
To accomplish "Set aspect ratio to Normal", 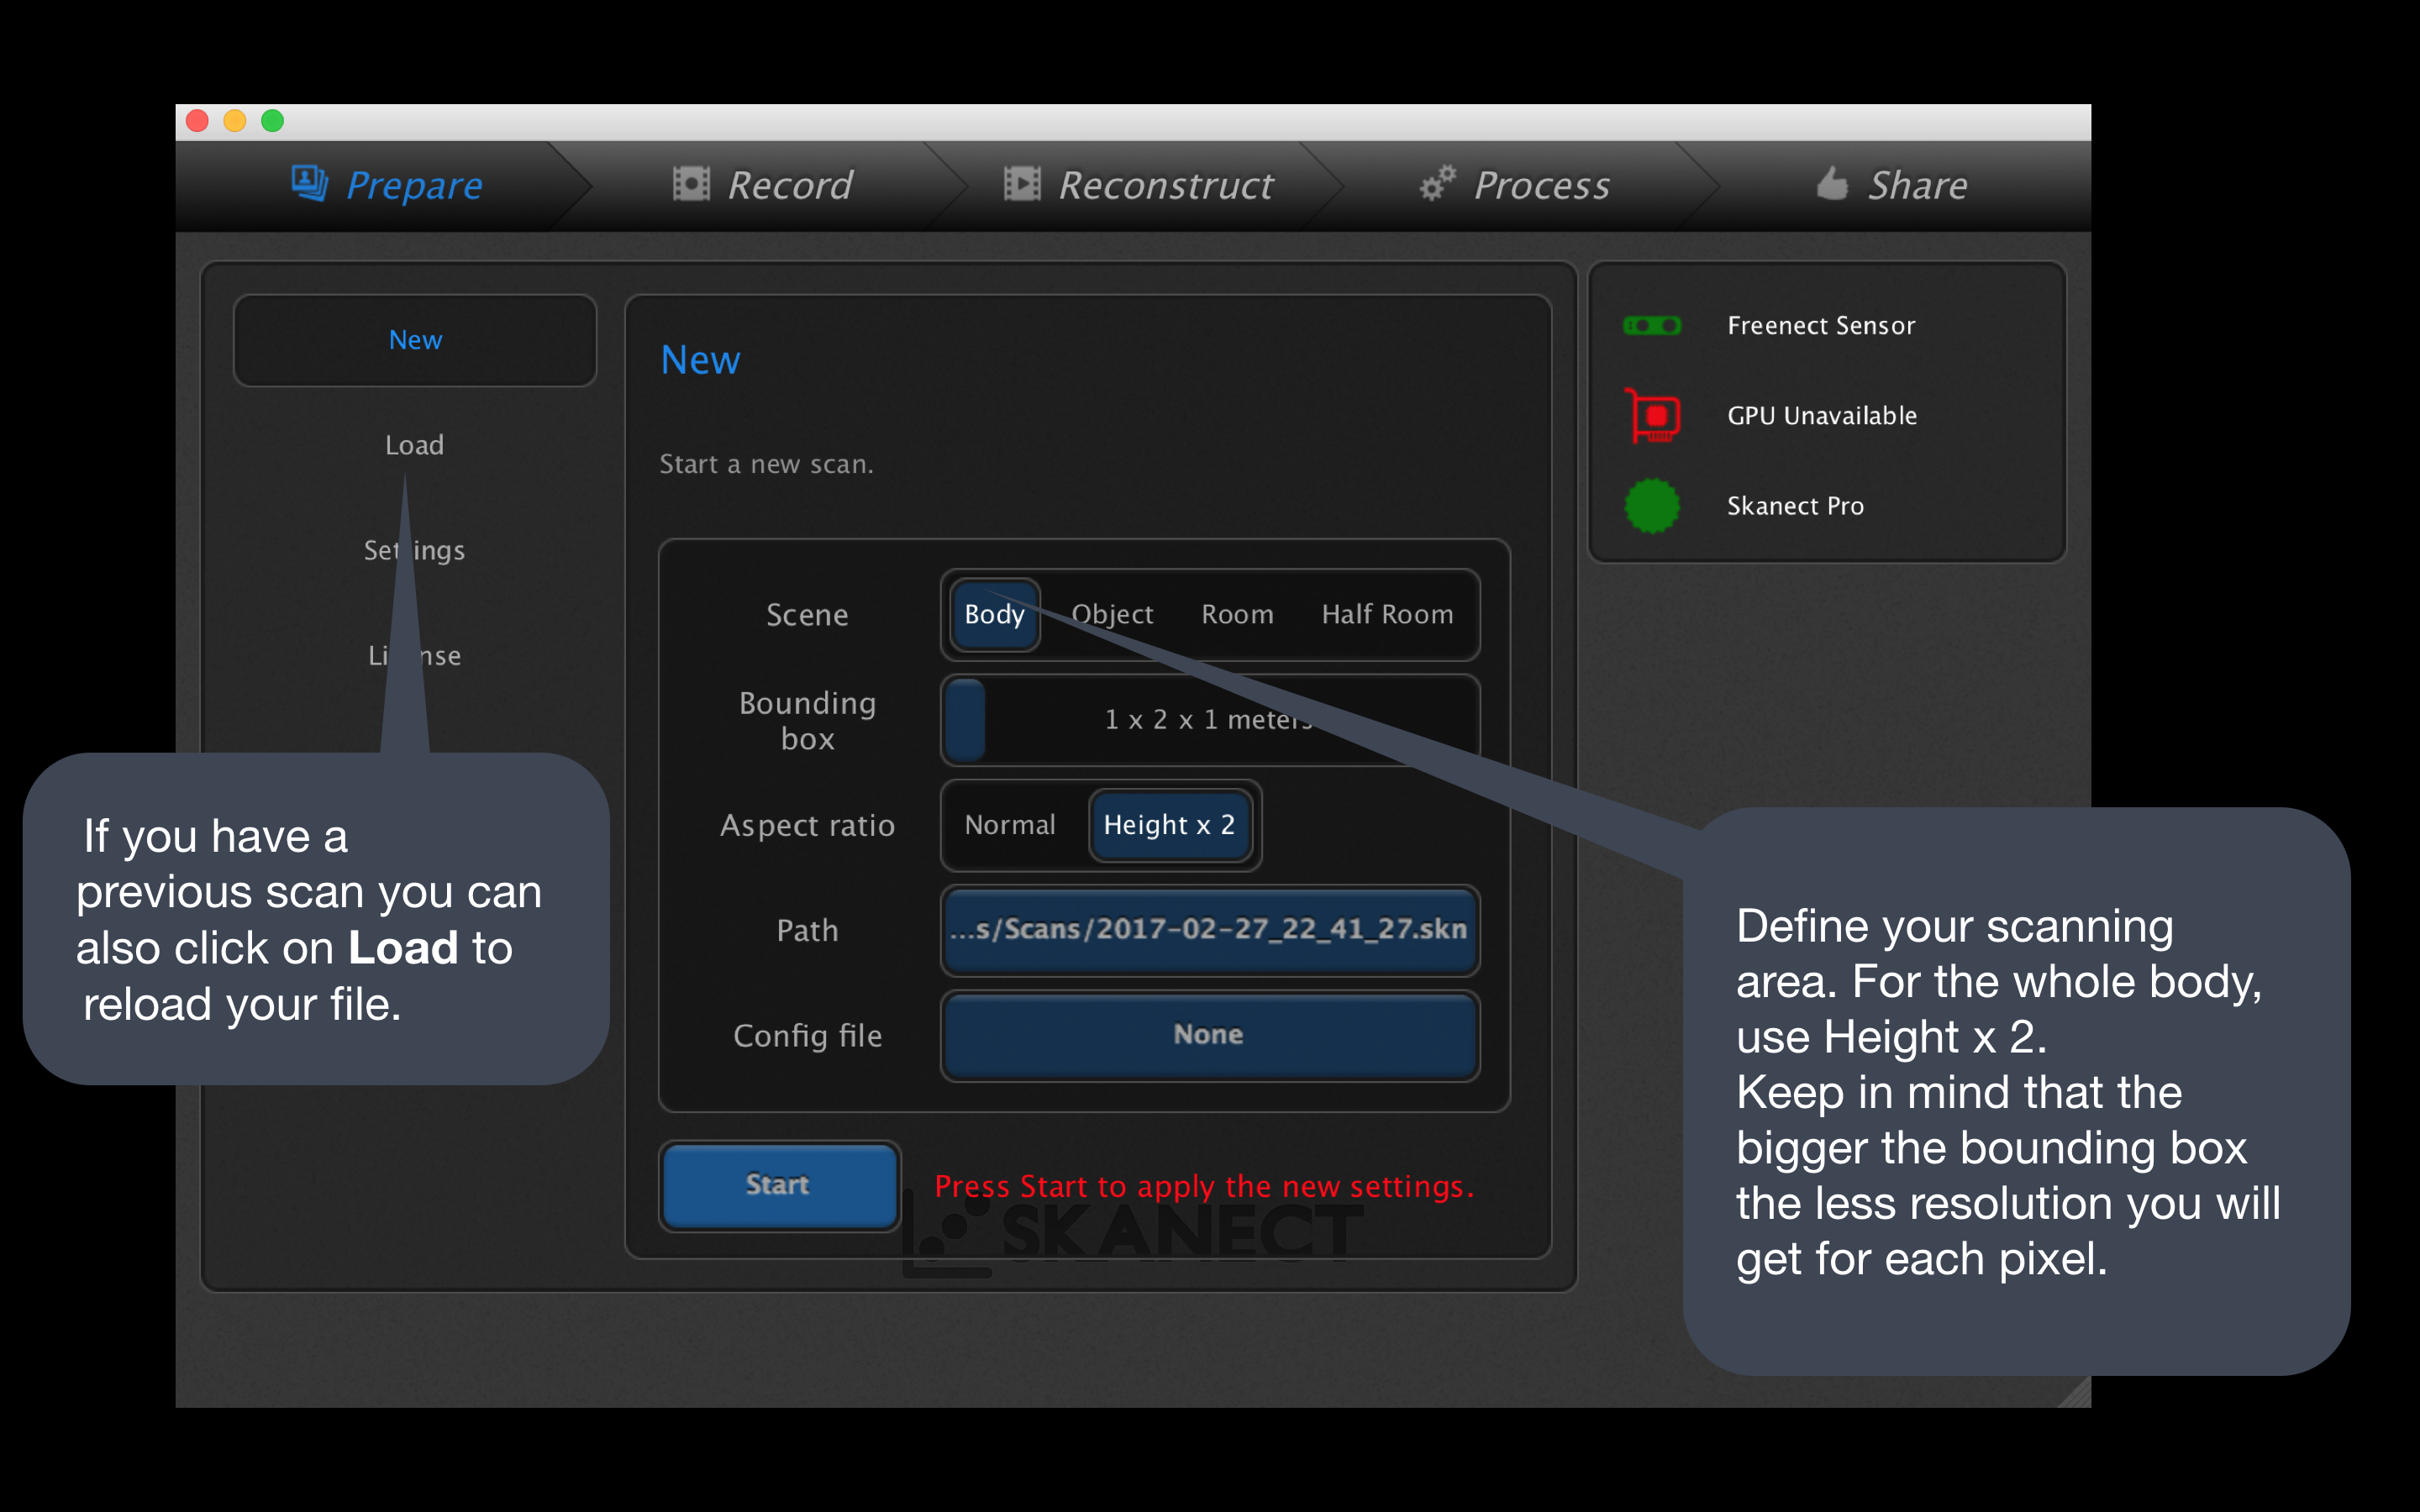I will point(1010,825).
